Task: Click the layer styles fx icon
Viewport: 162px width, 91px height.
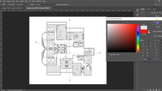Action: point(147,90)
